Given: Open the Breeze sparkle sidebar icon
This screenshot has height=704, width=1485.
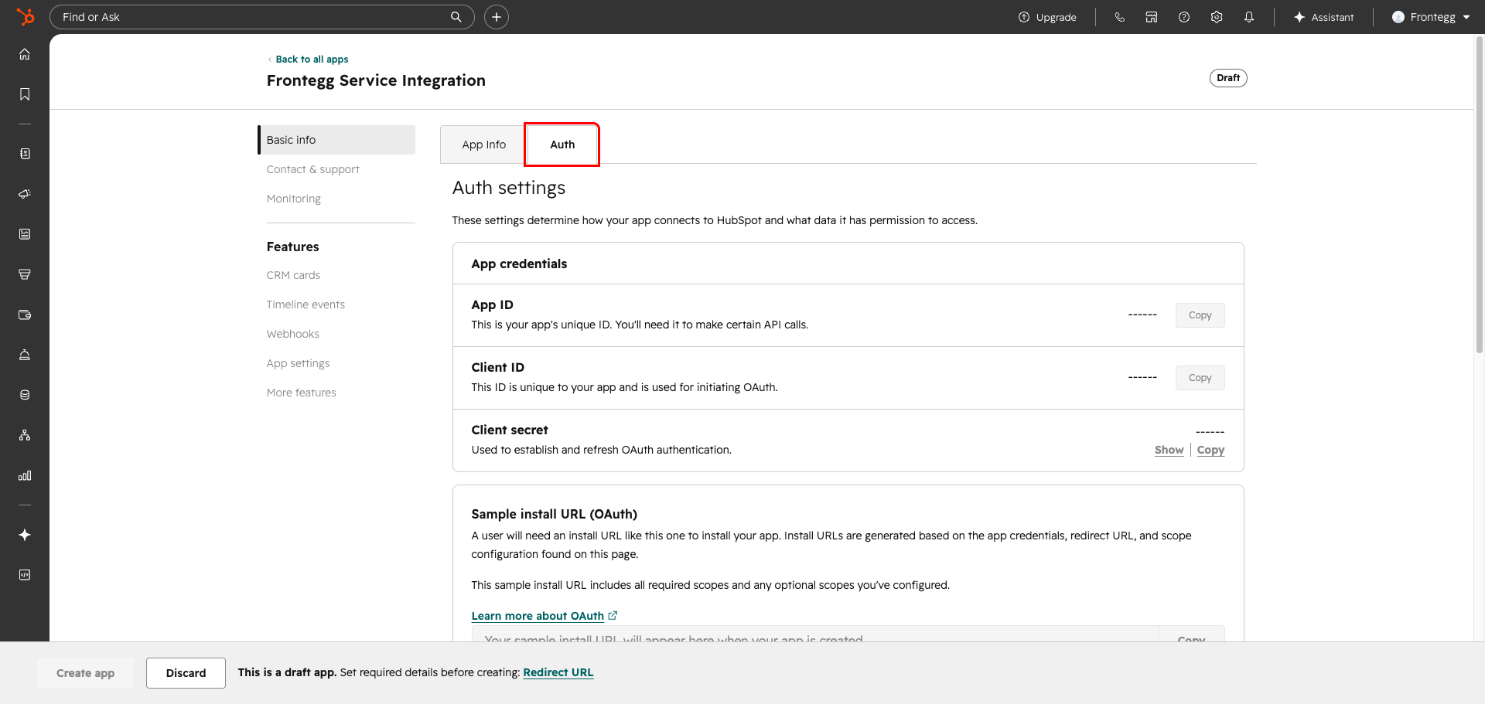Looking at the screenshot, I should [x=25, y=535].
